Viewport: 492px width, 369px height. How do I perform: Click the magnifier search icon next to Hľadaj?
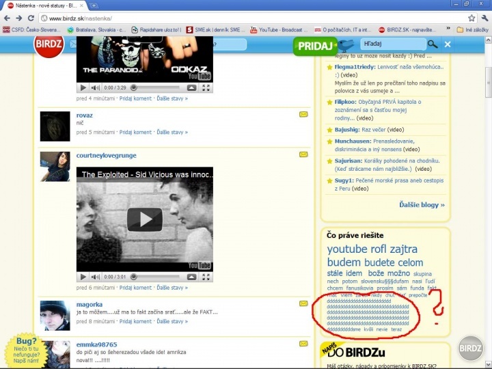pos(433,44)
